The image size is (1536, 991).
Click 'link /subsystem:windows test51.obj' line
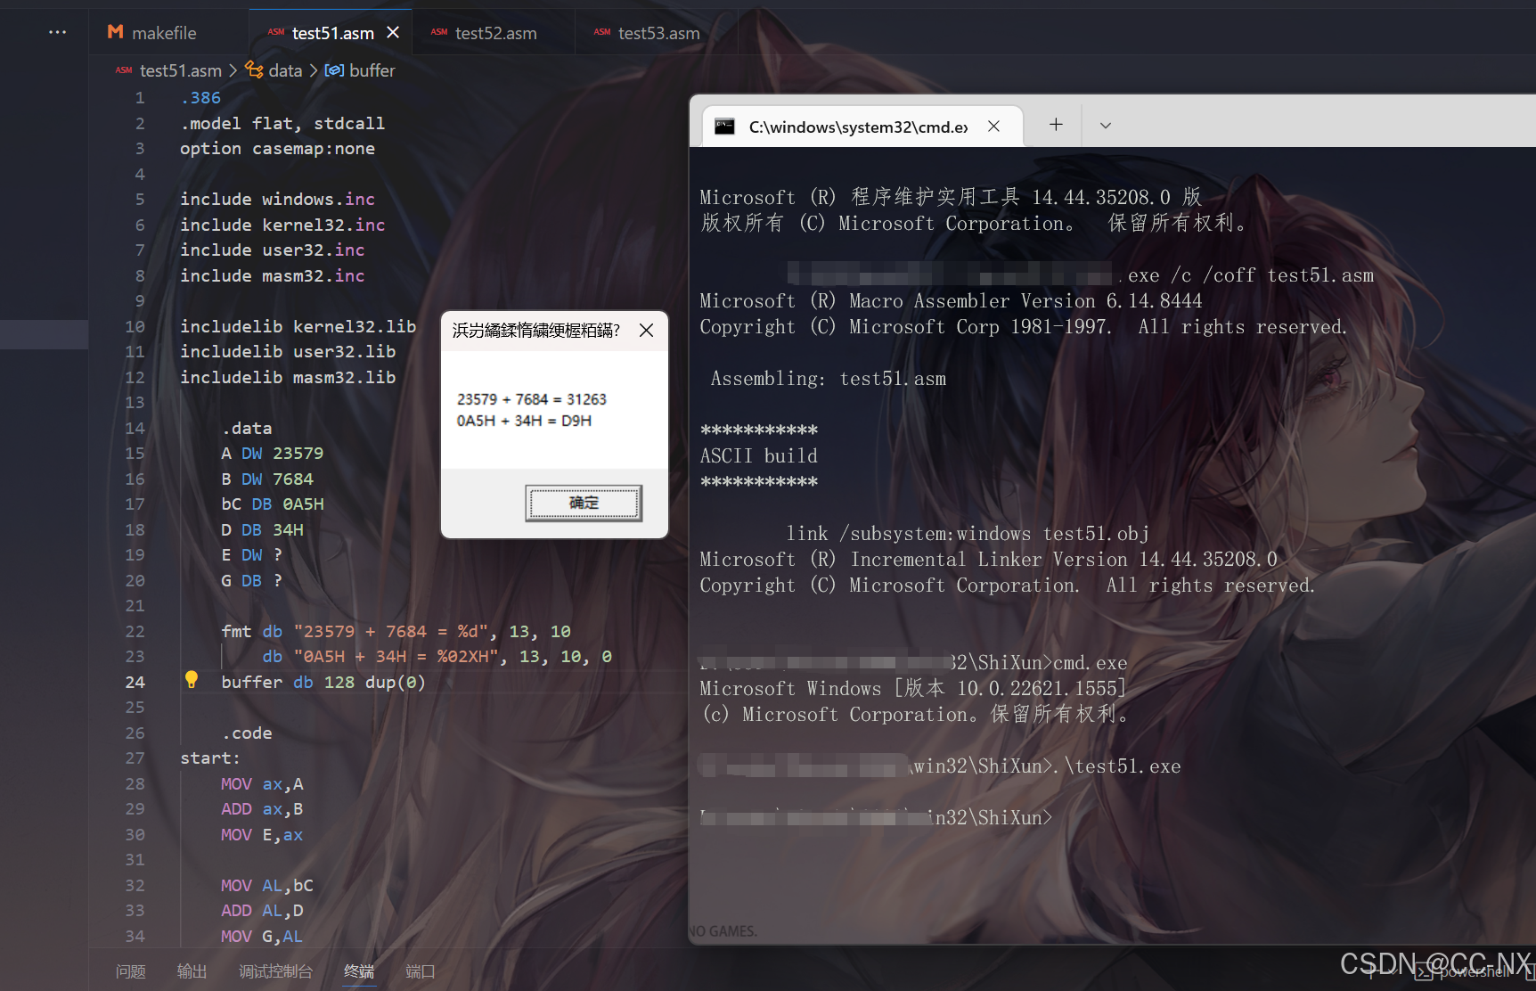[x=968, y=534]
